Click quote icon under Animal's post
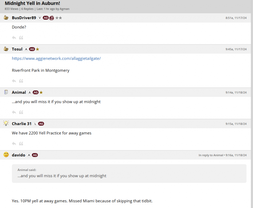Image resolution: width=253 pixels, height=208 pixels. coord(21,112)
